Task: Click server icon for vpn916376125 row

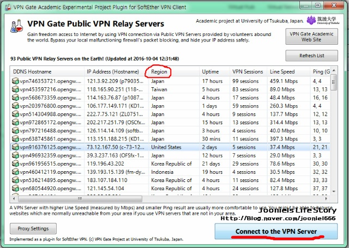Action: [x=15, y=147]
